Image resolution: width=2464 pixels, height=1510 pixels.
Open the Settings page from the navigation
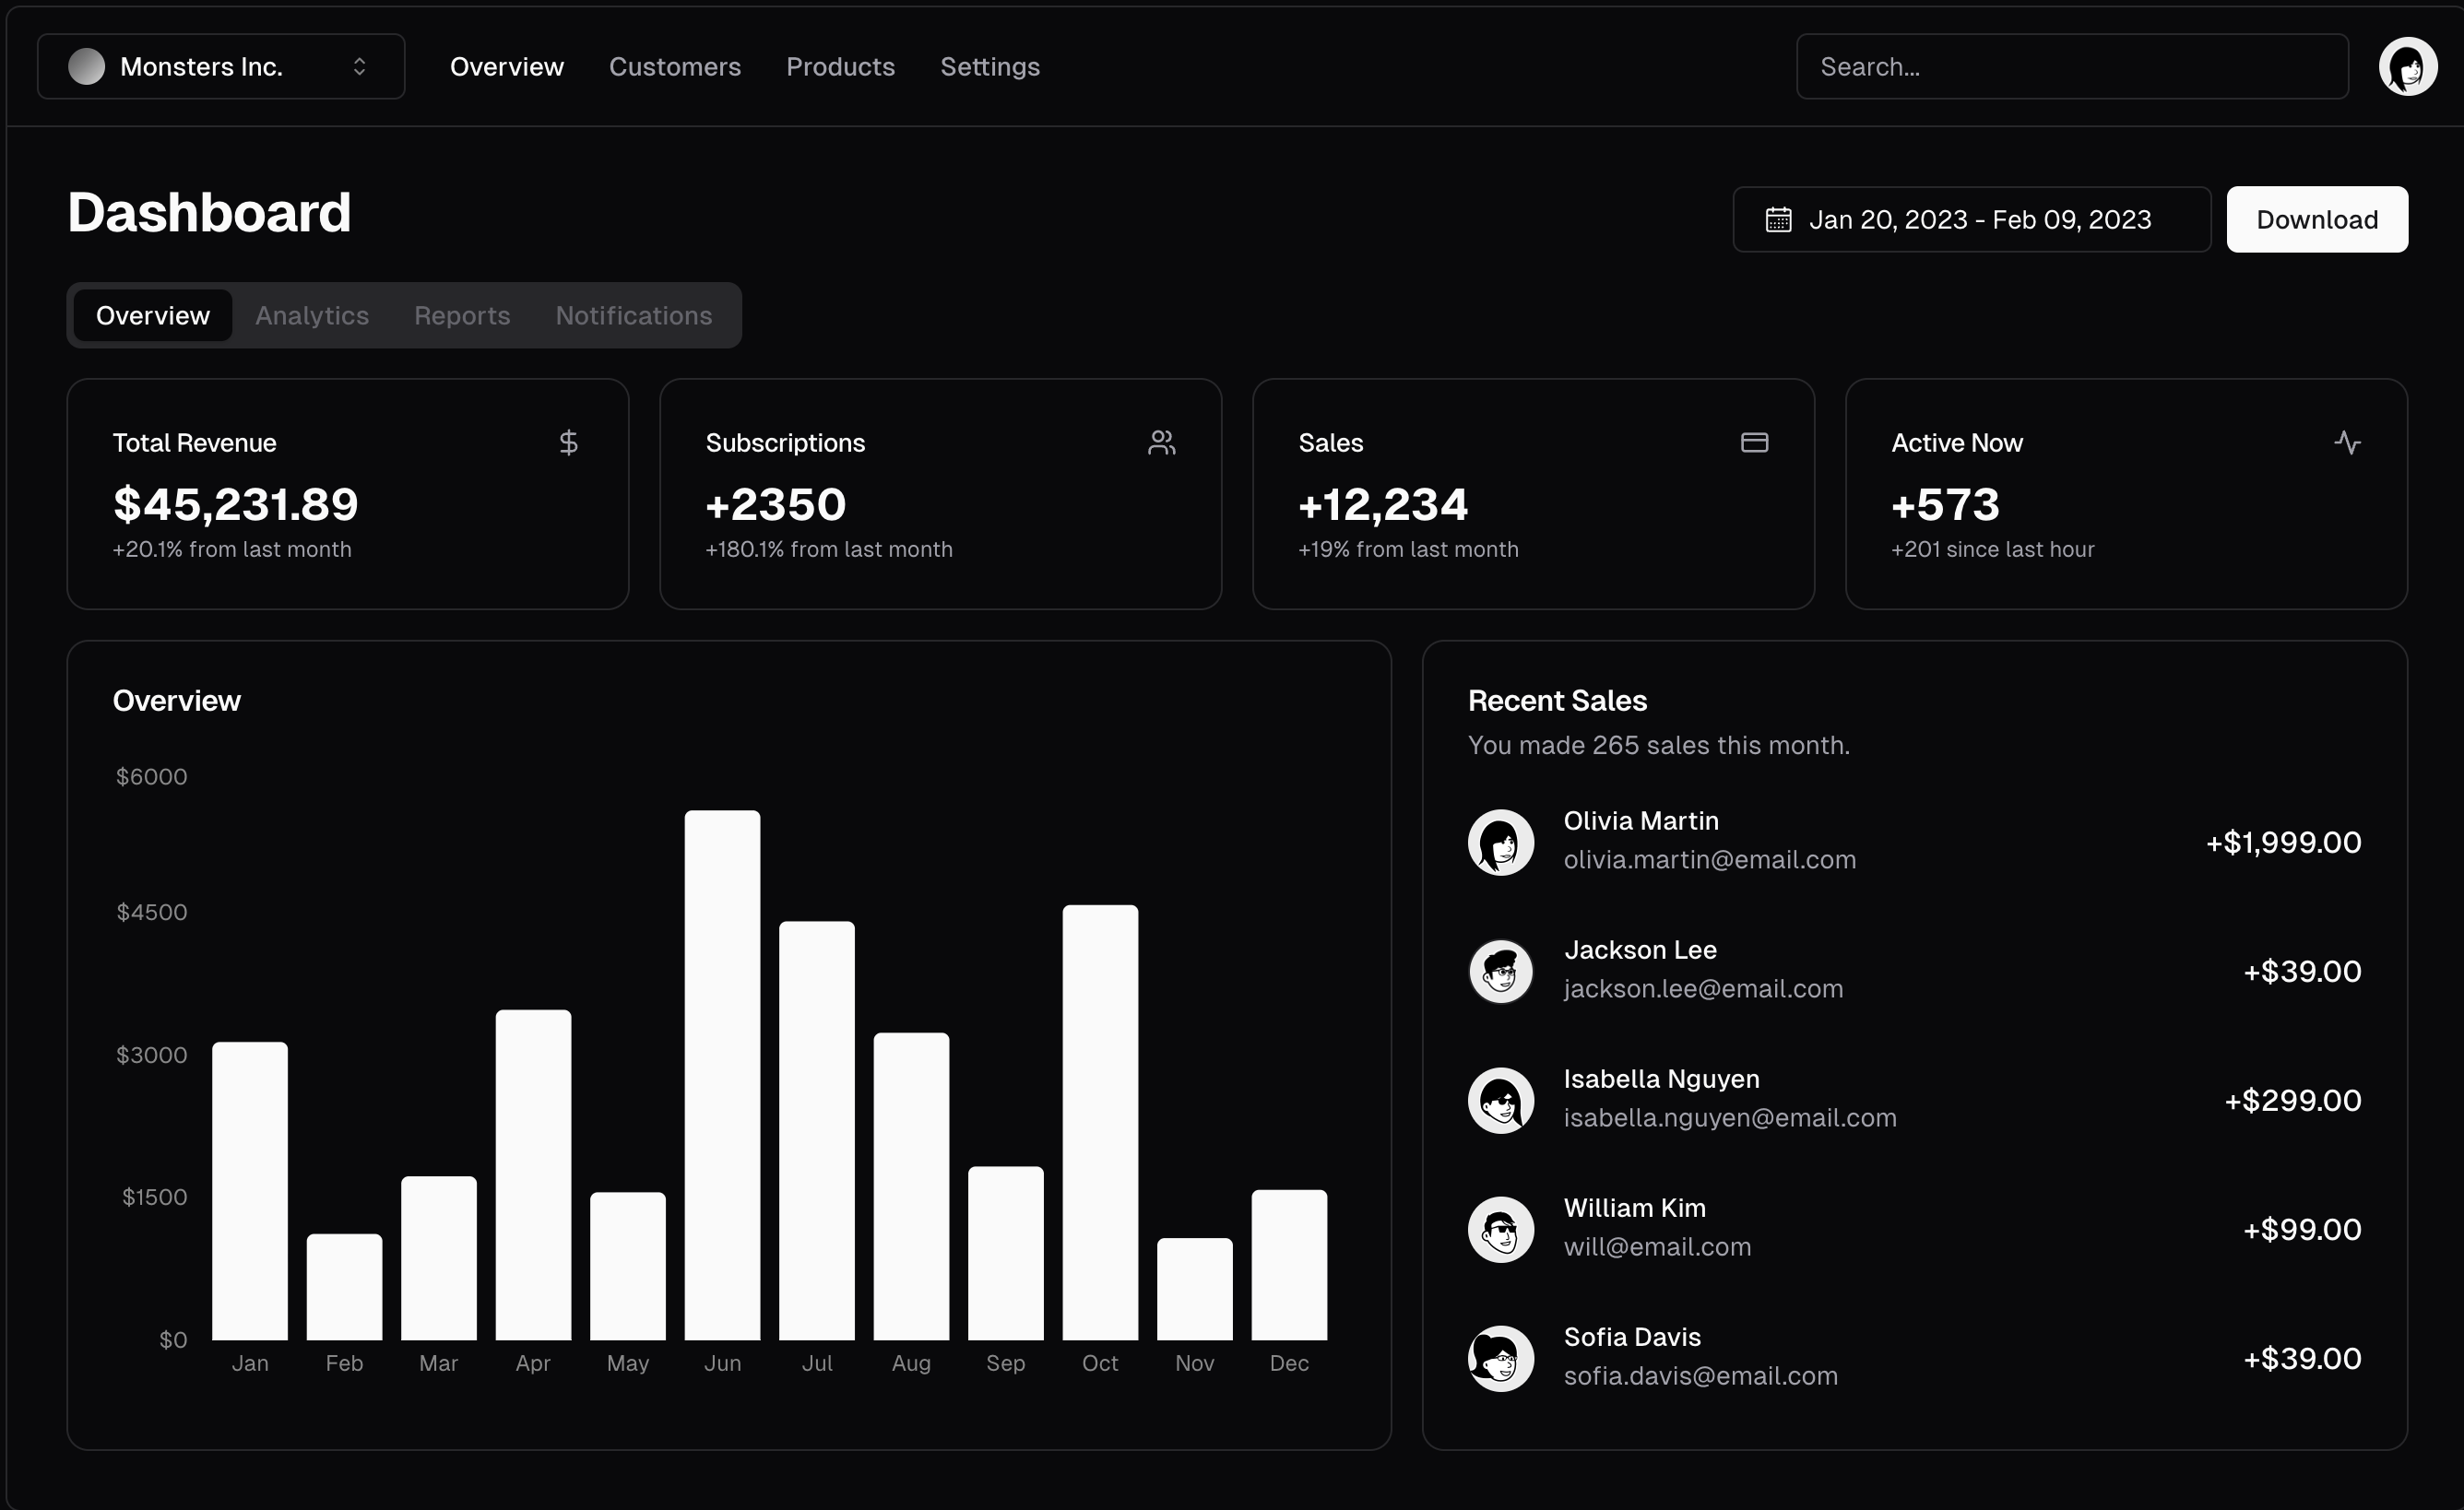coord(990,66)
